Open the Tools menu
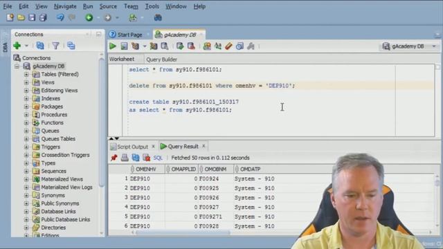This screenshot has width=443, height=249. [152, 6]
